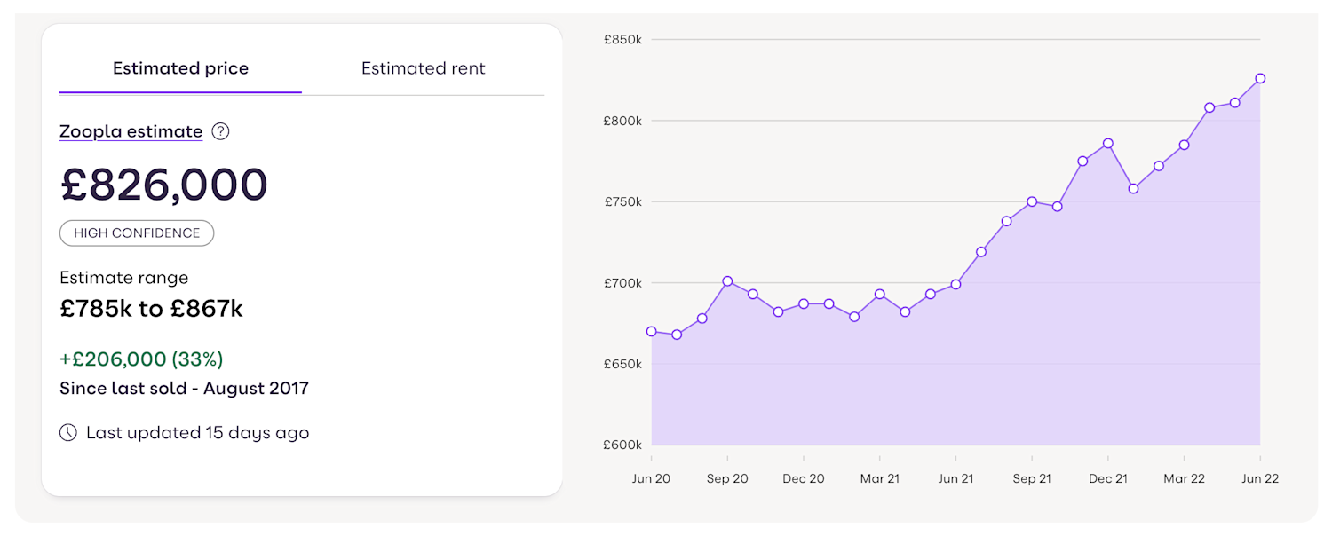Select the Jun 21 marker on the price chart
Viewport: 1332px width, 536px height.
pos(955,284)
